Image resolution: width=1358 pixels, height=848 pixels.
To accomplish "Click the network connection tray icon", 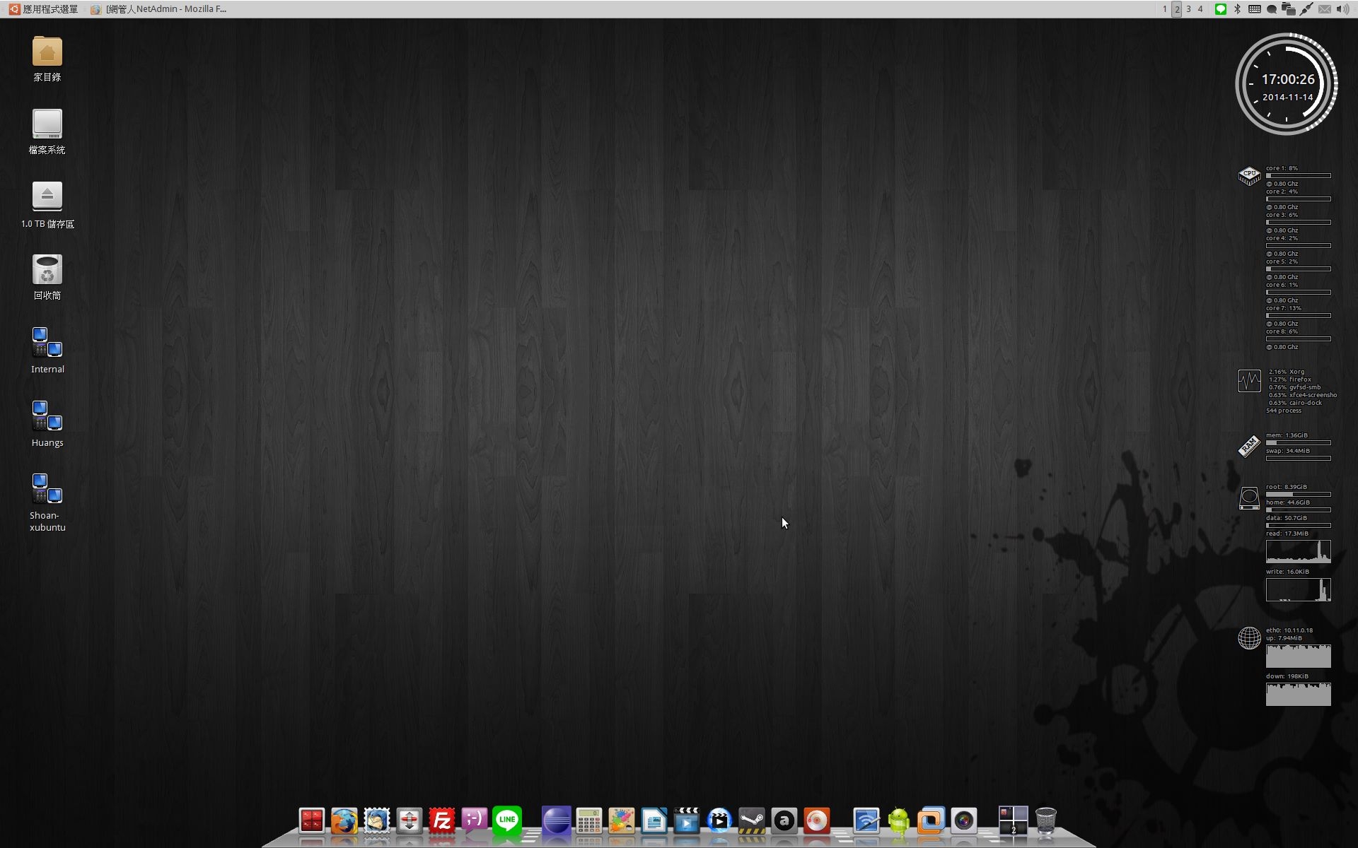I will [x=1306, y=9].
